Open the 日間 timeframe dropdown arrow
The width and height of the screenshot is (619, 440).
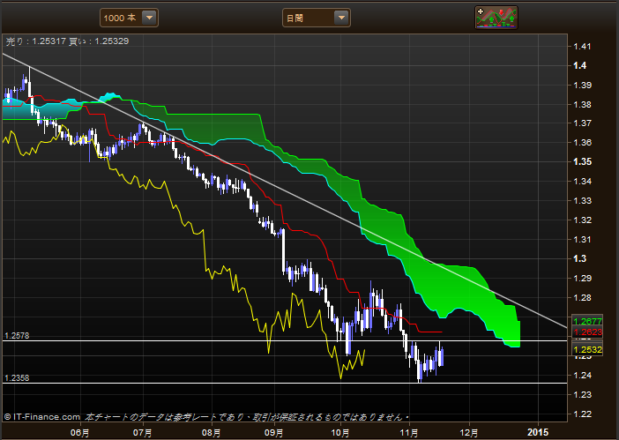[x=341, y=18]
